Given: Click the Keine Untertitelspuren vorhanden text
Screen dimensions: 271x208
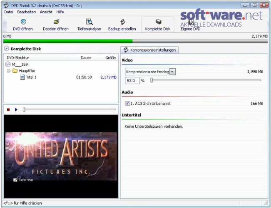Looking at the screenshot, I should (154, 126).
